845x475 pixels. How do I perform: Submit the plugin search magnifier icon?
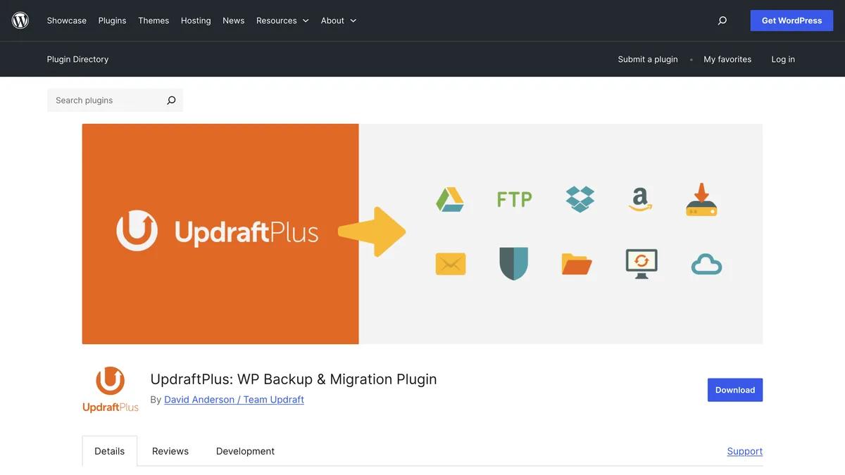tap(171, 101)
